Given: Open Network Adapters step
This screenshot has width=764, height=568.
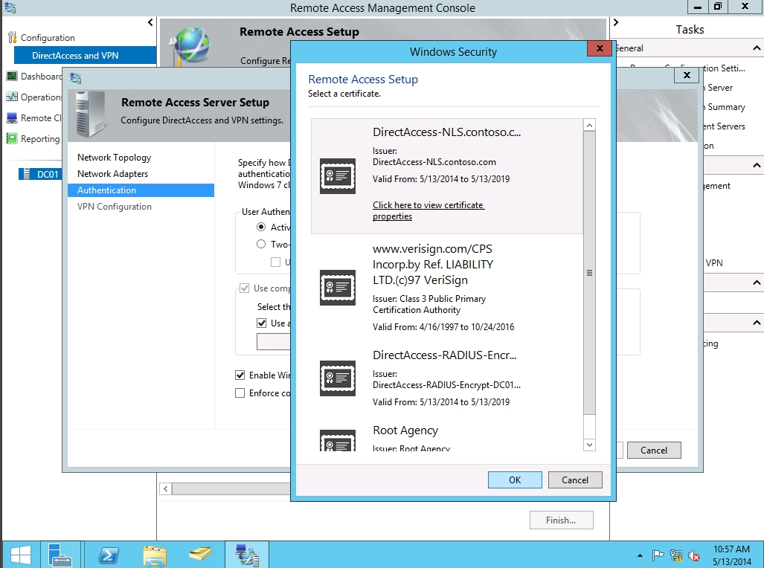Looking at the screenshot, I should tap(112, 174).
